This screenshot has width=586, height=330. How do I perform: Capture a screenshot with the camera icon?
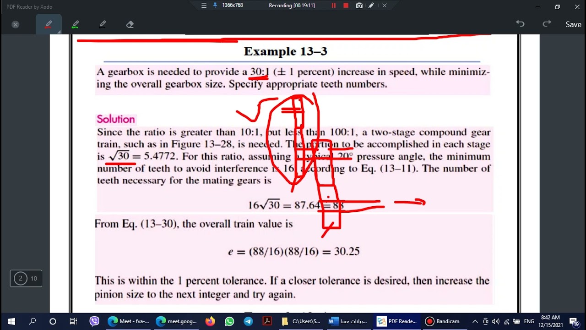pyautogui.click(x=359, y=5)
